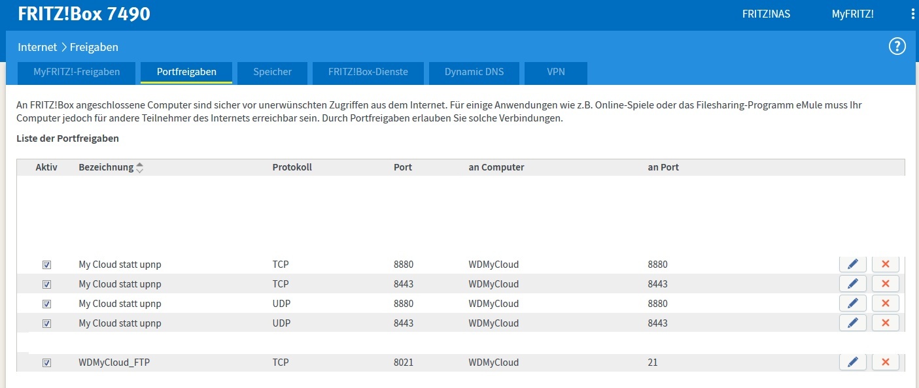Screen dimensions: 919x388
Task: Edit the WDMyCloud_FTP port rule
Action: pos(853,362)
